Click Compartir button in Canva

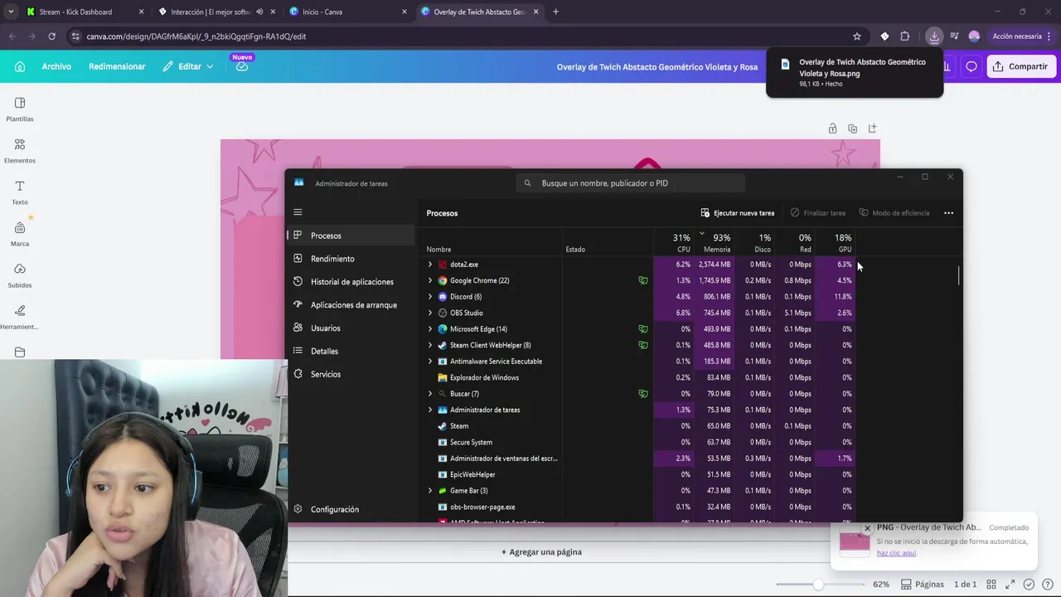[1021, 66]
